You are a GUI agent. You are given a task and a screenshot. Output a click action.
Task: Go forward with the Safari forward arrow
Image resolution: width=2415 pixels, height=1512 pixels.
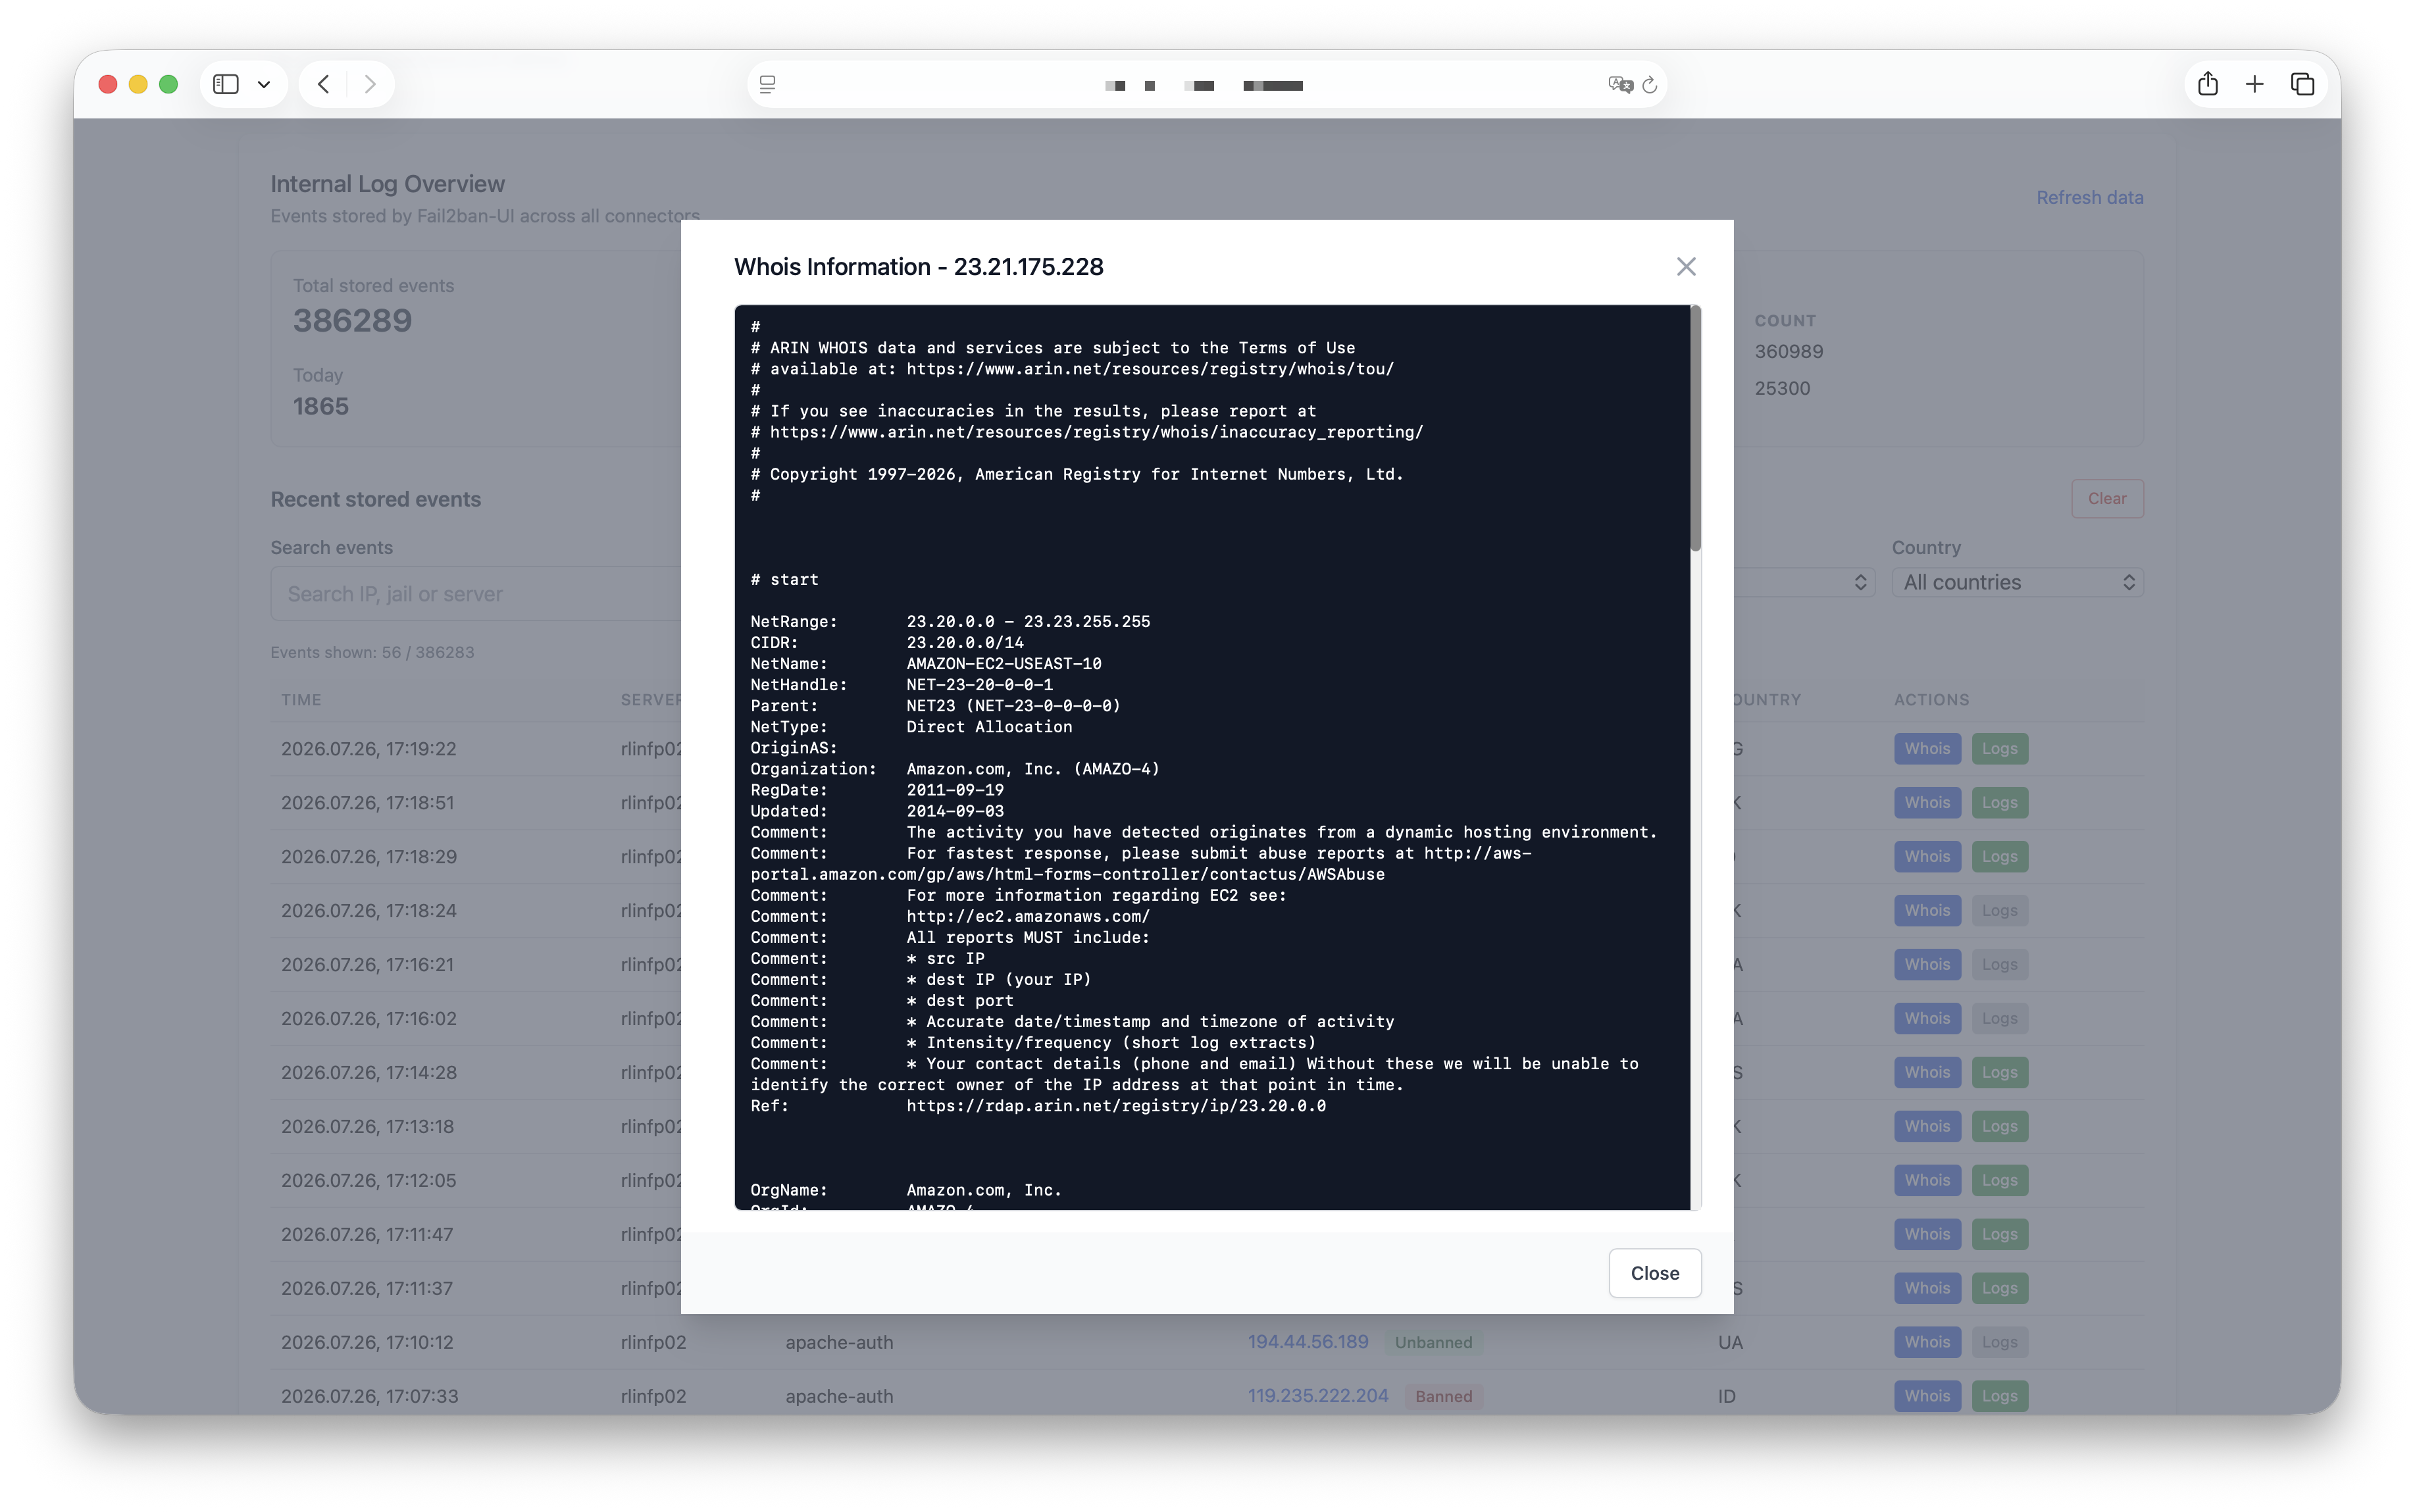370,84
